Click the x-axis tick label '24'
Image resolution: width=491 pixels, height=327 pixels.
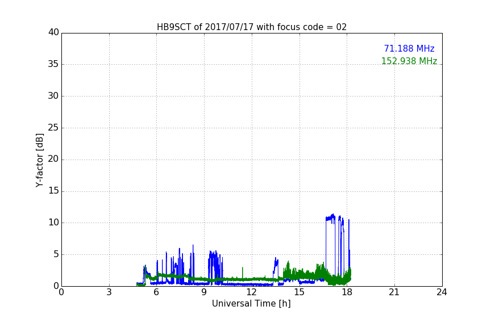tap(442, 292)
